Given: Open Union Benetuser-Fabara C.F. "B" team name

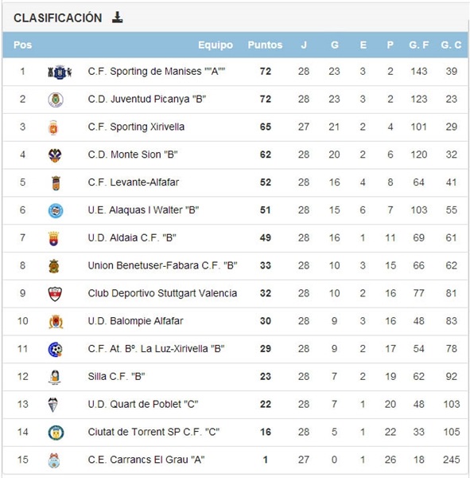Looking at the screenshot, I should [162, 265].
